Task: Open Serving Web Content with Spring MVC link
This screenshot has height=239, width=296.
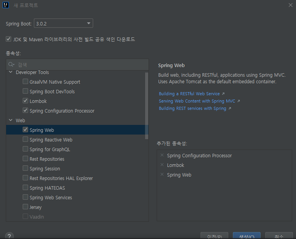Action: coord(197,101)
